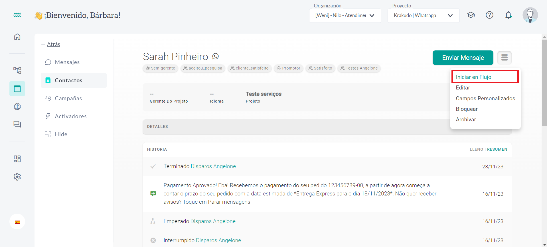547x247 pixels.
Task: Open the help question mark icon
Action: pos(489,15)
